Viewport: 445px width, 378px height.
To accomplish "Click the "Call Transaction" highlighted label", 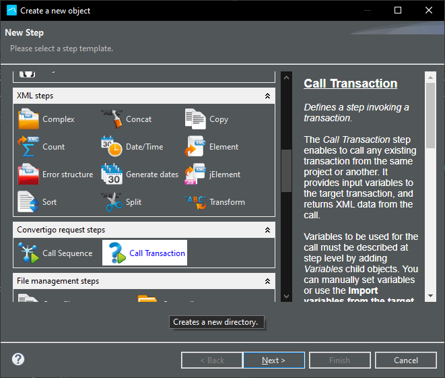I will point(158,253).
